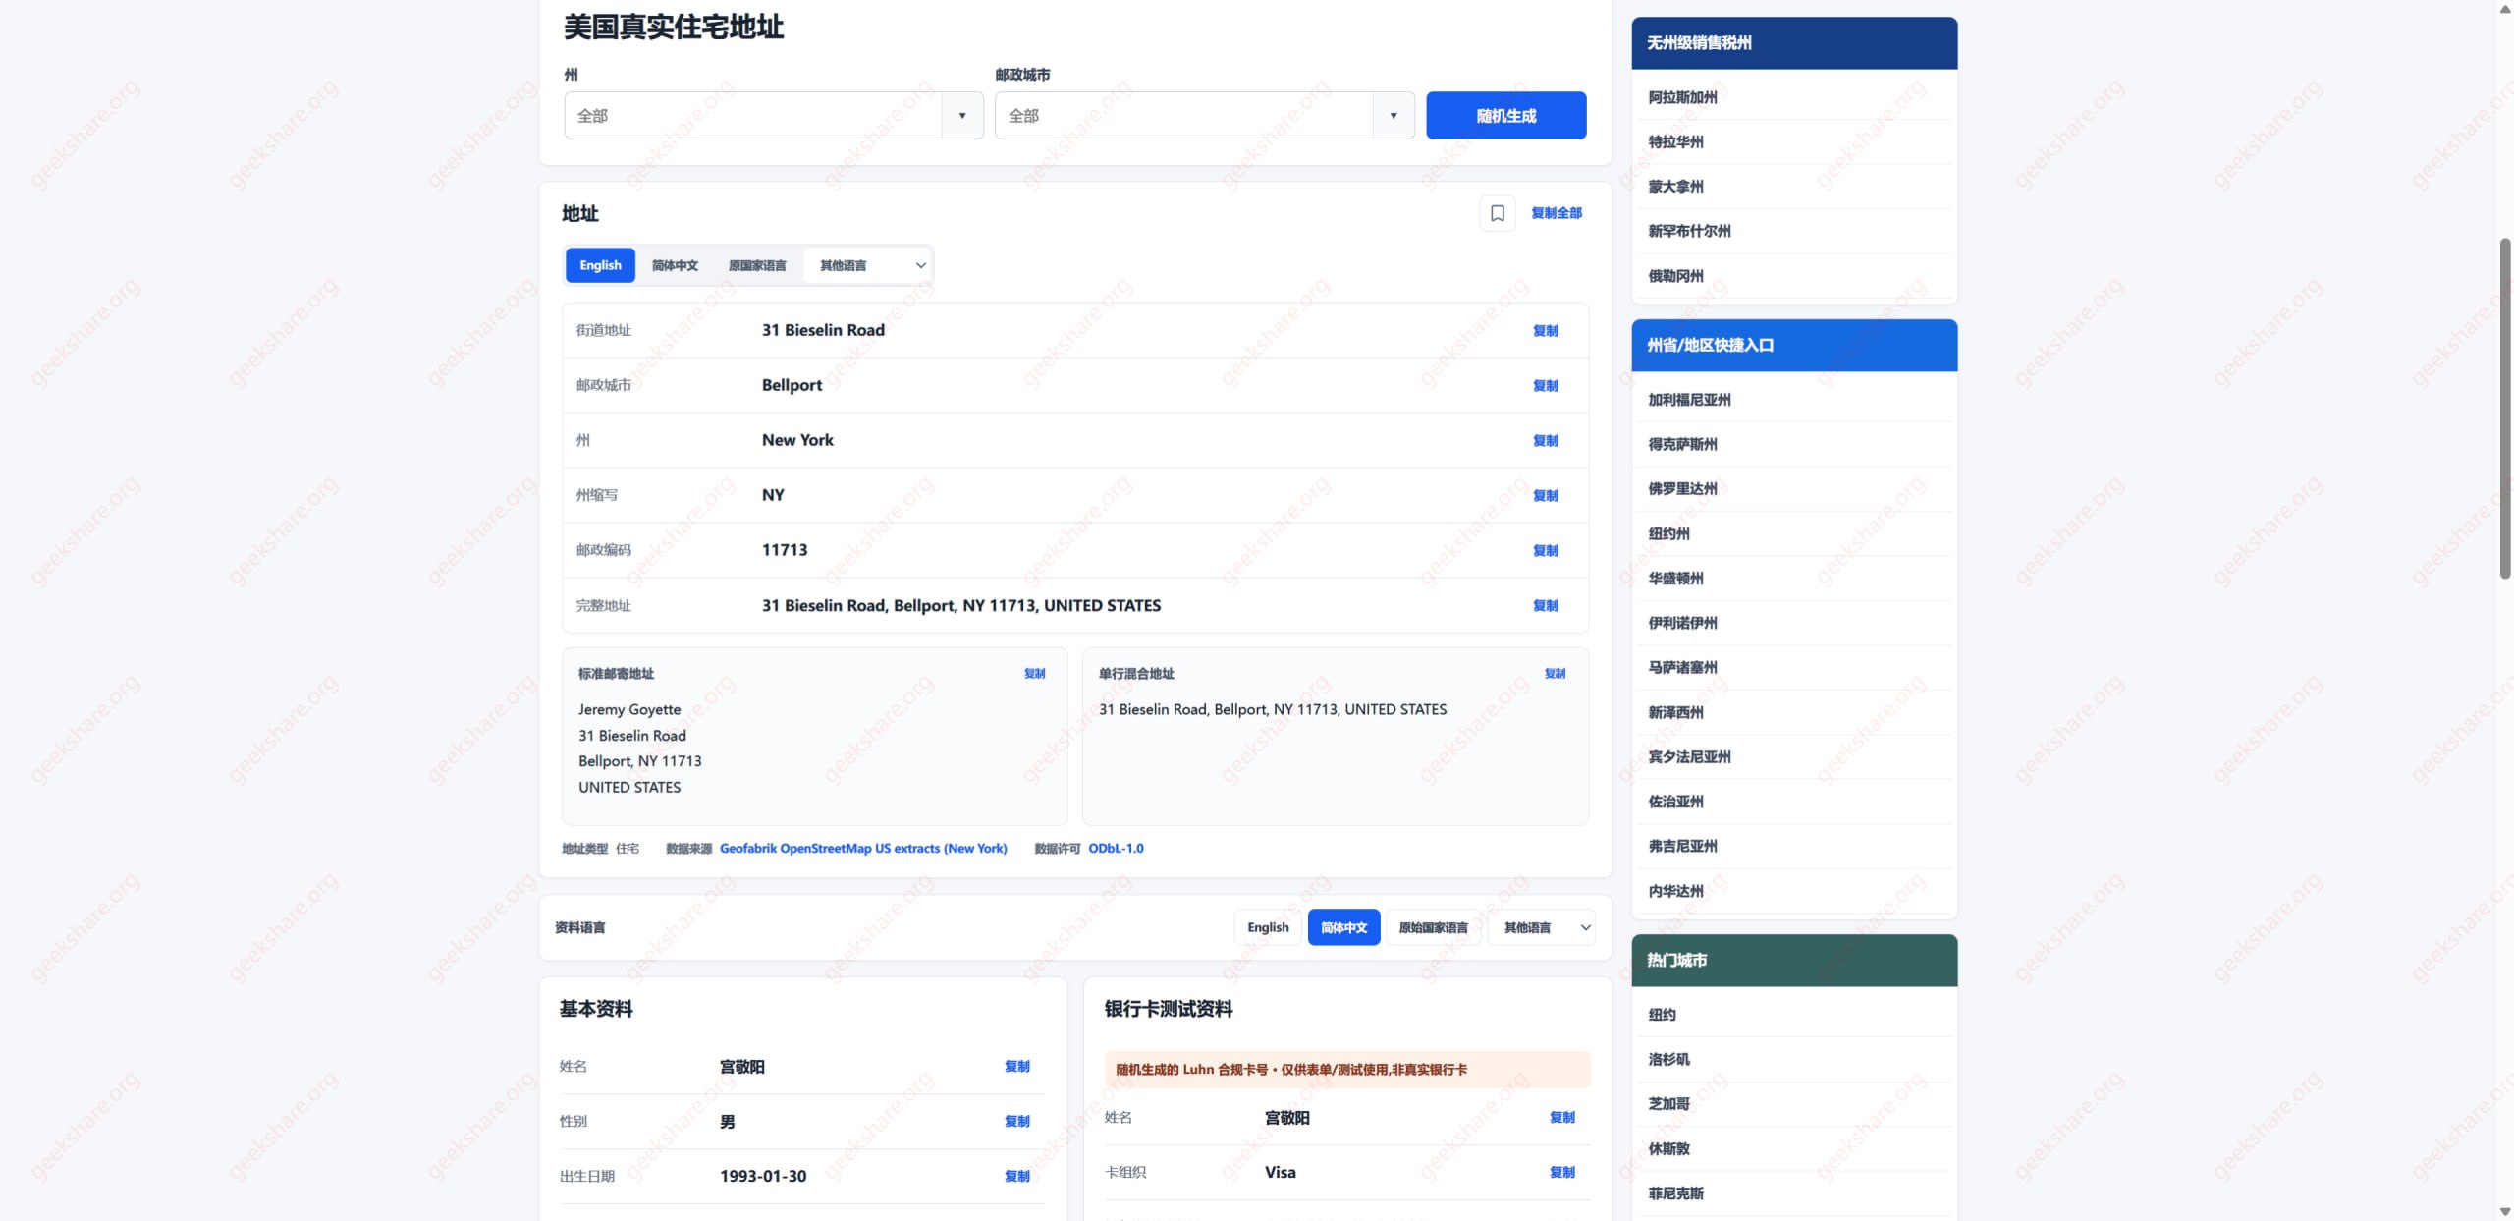This screenshot has width=2514, height=1221.
Task: Open 新罕布什尔州 link
Action: [x=1689, y=231]
